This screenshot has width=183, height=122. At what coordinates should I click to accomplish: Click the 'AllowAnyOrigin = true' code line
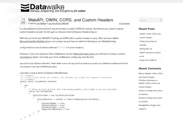53,107
